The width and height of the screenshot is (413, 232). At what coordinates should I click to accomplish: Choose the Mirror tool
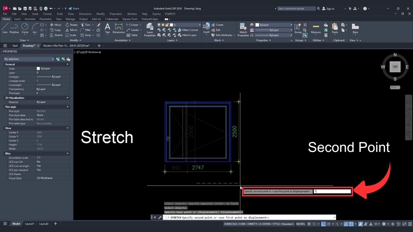pos(71,30)
